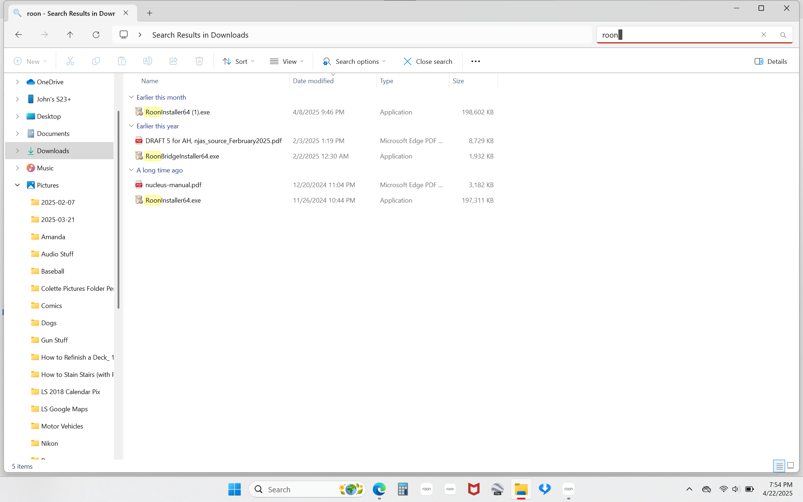This screenshot has height=502, width=803.
Task: Open Microsoft Edge from taskbar
Action: pyautogui.click(x=379, y=489)
